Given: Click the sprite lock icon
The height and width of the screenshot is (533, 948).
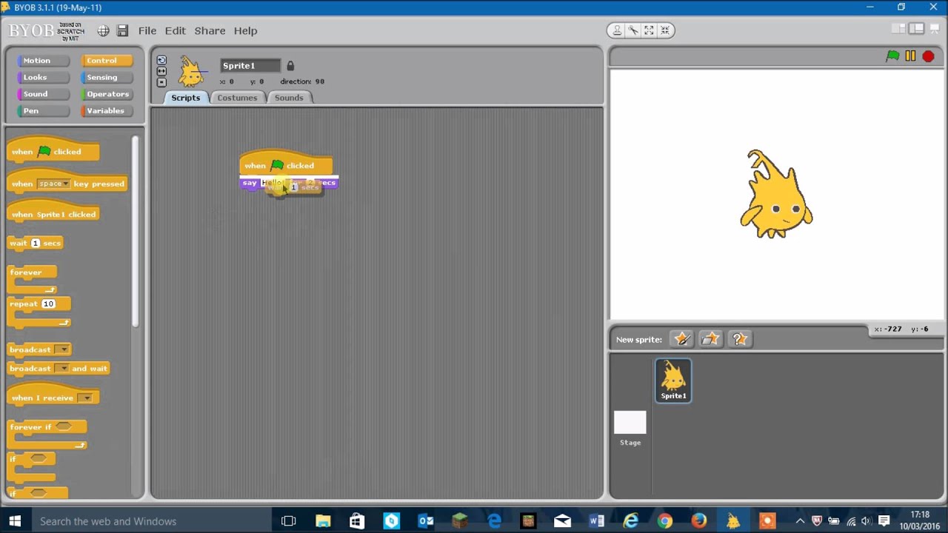Looking at the screenshot, I should (x=290, y=66).
